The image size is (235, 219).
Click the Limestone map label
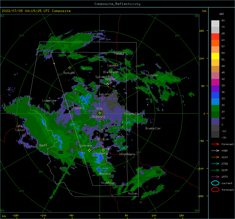tap(49, 101)
